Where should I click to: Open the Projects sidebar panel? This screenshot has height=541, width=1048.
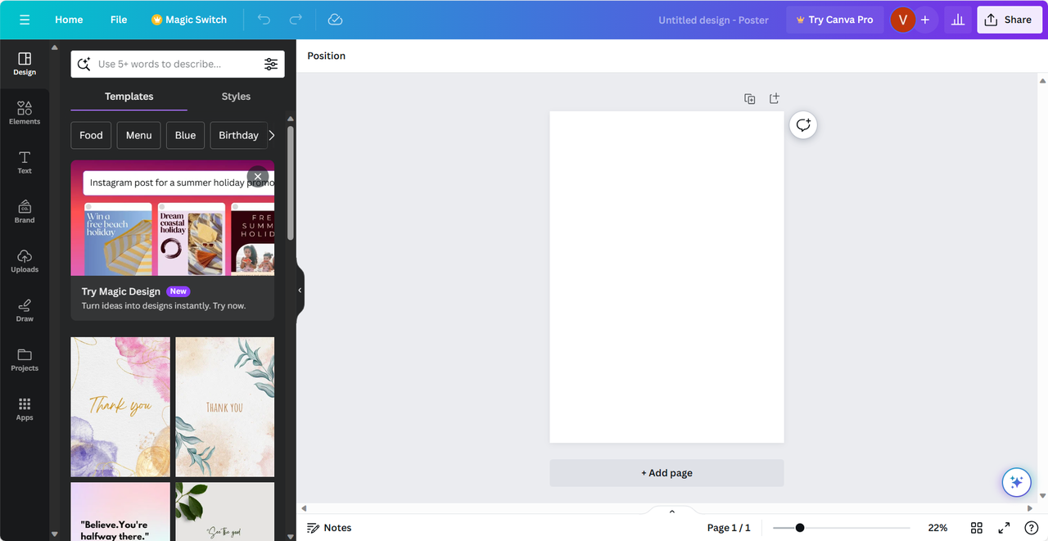[x=25, y=359]
